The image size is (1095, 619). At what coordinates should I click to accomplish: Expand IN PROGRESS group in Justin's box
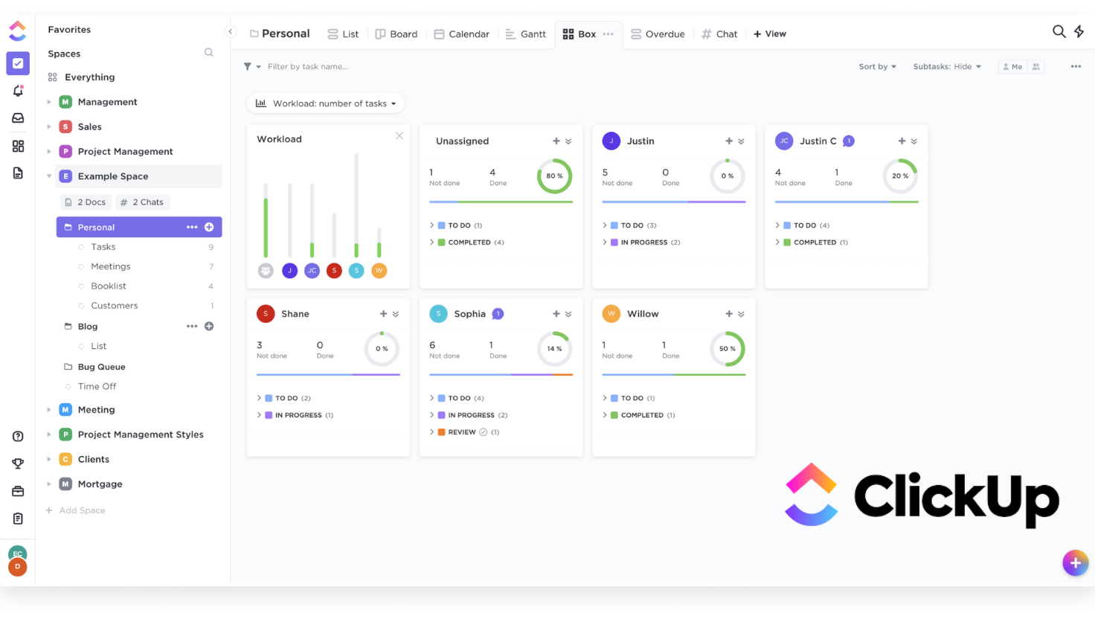[605, 242]
